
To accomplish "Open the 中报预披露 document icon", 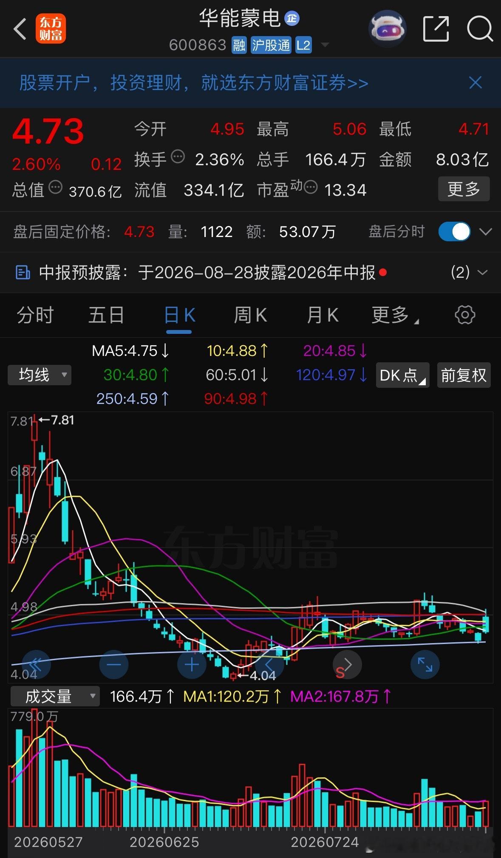I will coord(23,272).
